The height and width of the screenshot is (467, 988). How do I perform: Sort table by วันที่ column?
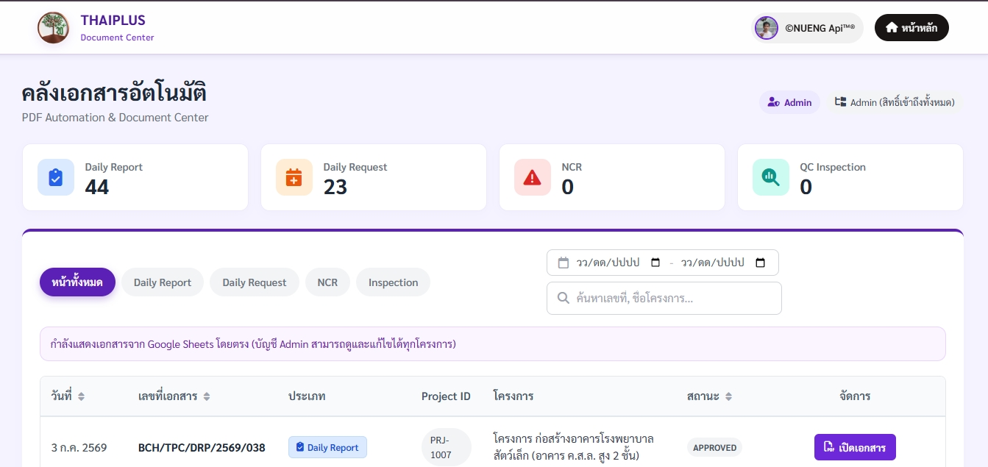click(68, 396)
